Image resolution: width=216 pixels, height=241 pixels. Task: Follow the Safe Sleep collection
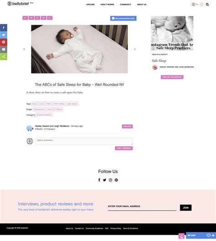pos(172,77)
